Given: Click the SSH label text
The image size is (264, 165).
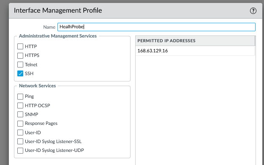Looking at the screenshot, I should (29, 73).
